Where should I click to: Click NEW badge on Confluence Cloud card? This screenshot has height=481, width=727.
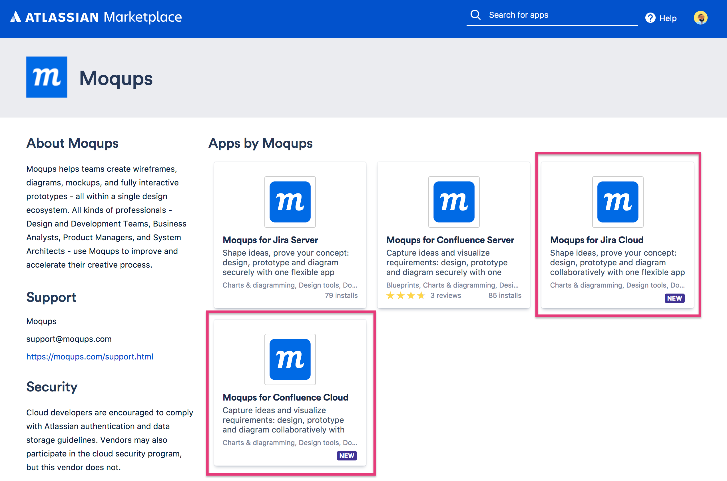point(347,456)
